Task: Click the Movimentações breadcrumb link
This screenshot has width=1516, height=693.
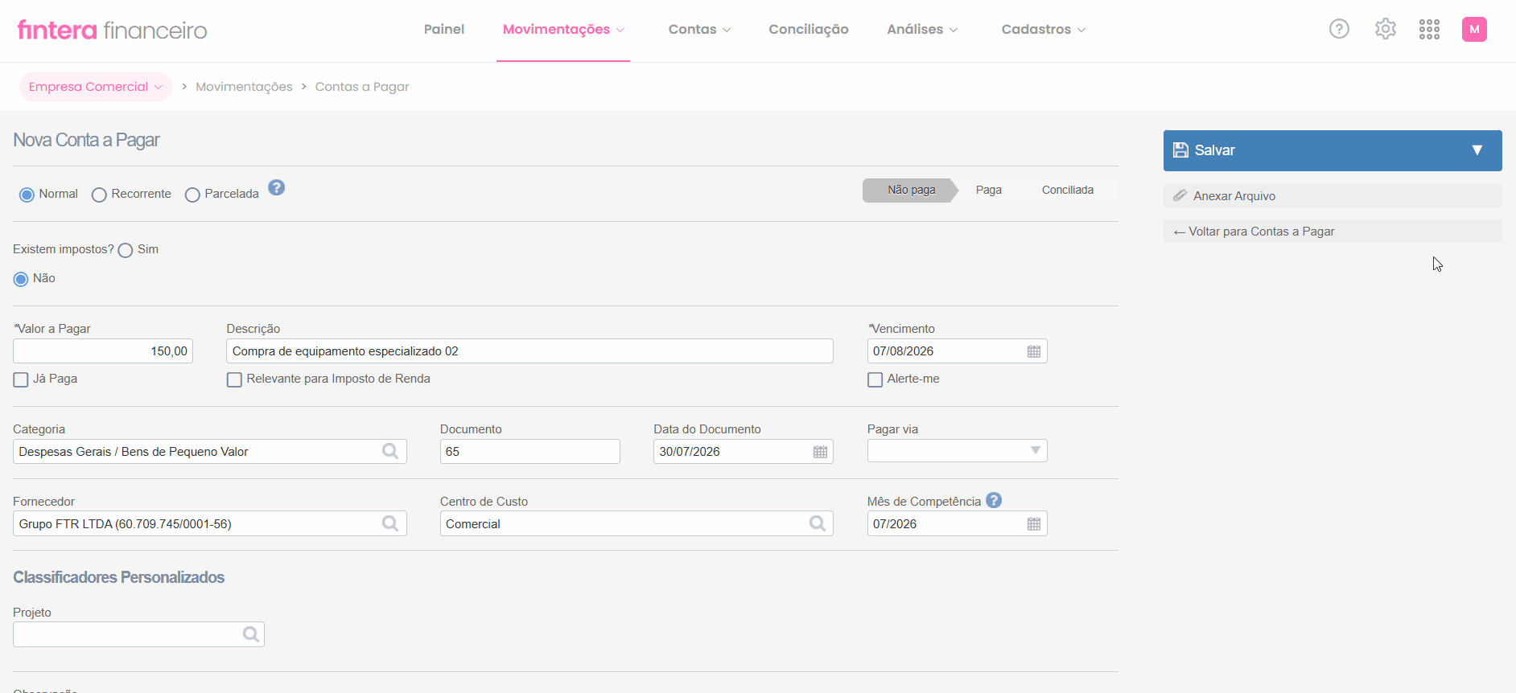Action: pos(244,87)
